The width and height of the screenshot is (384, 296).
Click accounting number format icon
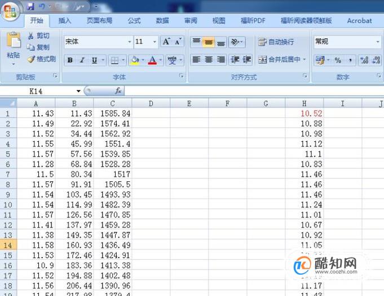pyautogui.click(x=320, y=60)
